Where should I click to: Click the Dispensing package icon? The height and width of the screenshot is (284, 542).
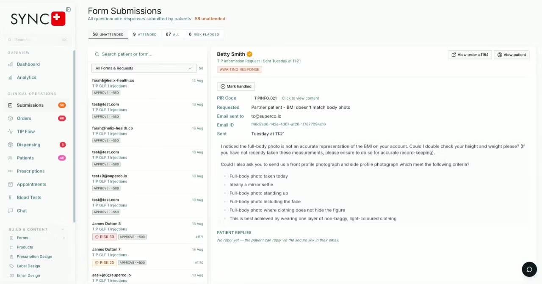point(11,145)
